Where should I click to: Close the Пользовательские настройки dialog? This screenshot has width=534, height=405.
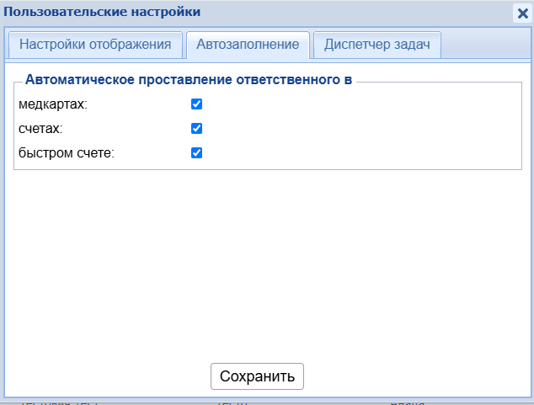coord(522,13)
